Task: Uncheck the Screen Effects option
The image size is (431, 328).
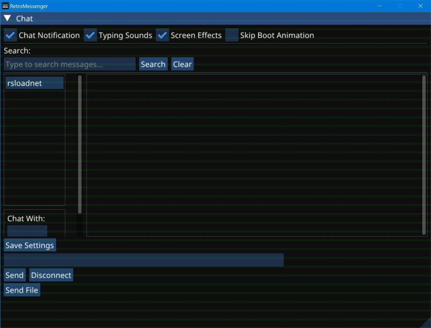Action: coord(163,35)
